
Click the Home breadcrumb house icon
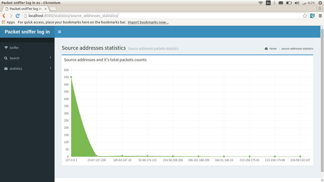266,49
